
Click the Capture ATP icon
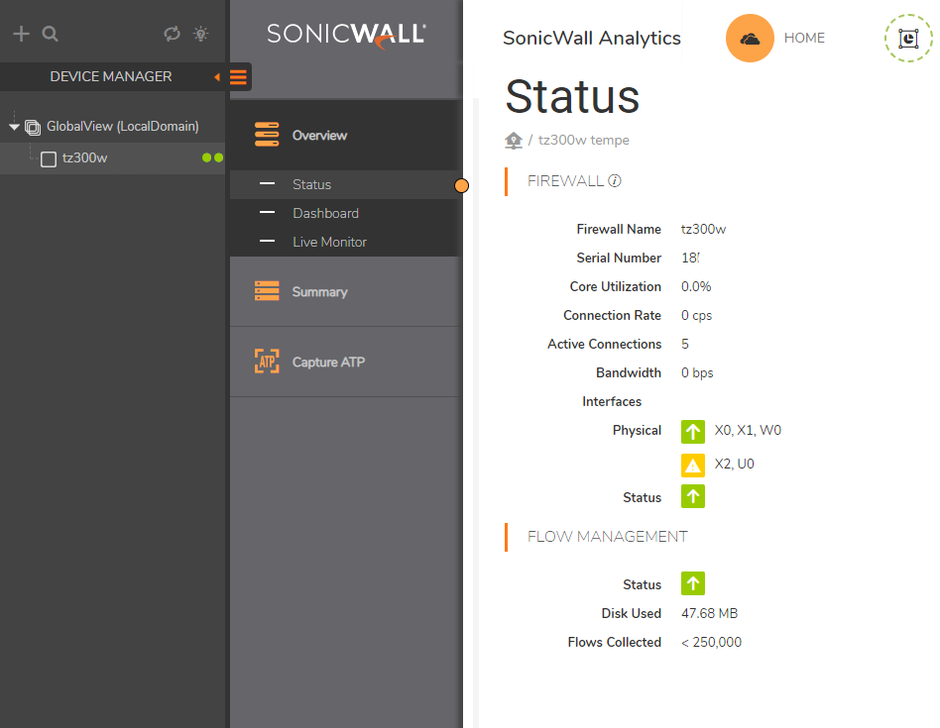tap(267, 362)
